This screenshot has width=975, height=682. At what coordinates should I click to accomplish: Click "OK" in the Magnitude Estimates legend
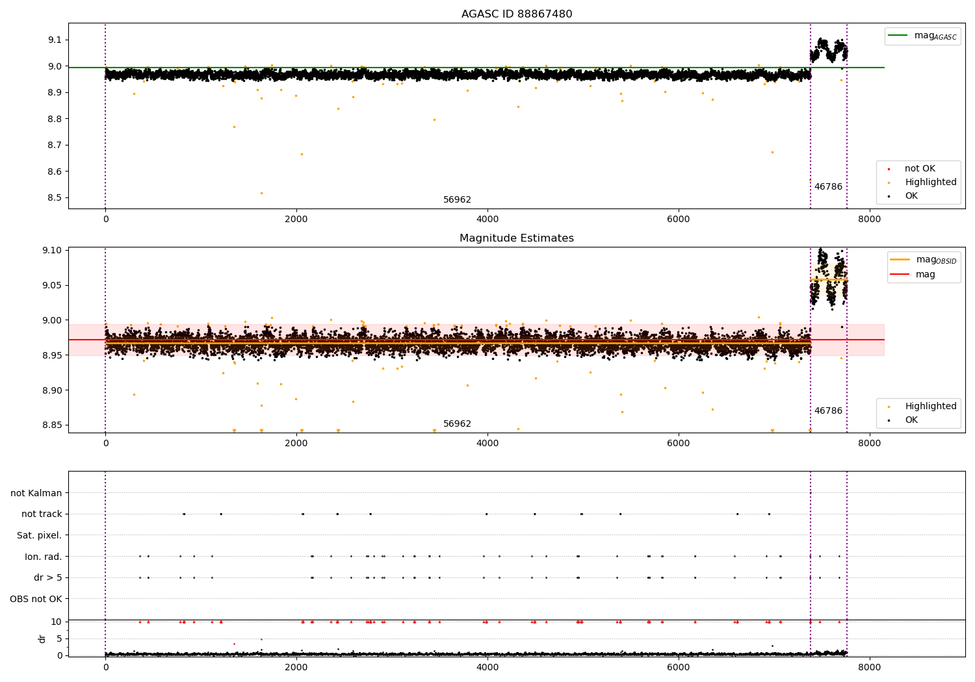[x=911, y=420]
